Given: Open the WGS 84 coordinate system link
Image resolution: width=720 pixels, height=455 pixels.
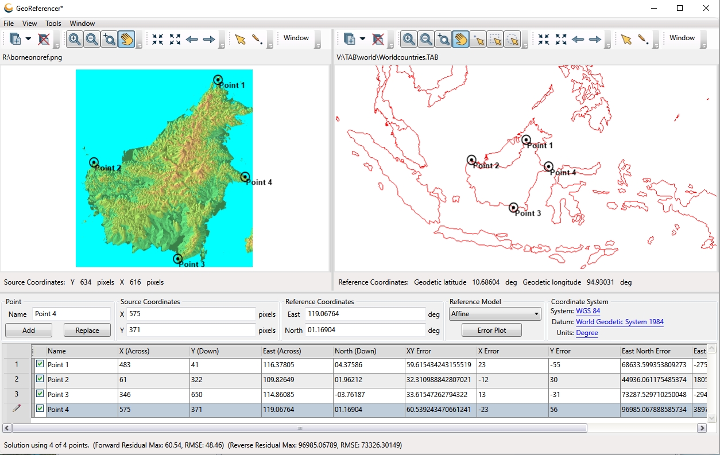Looking at the screenshot, I should click(x=587, y=311).
